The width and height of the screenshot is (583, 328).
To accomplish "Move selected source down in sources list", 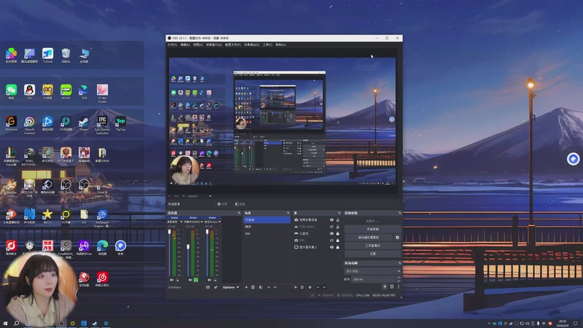I will click(x=324, y=287).
